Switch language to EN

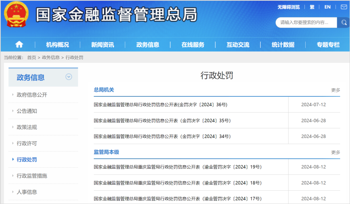(x=328, y=7)
